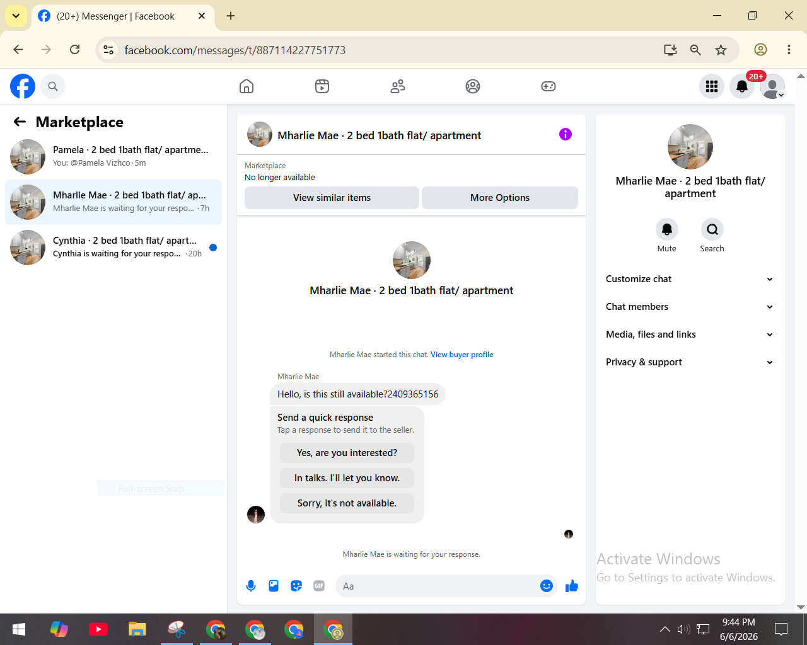Search in conversation using the Search icon
The width and height of the screenshot is (807, 645).
pyautogui.click(x=712, y=229)
